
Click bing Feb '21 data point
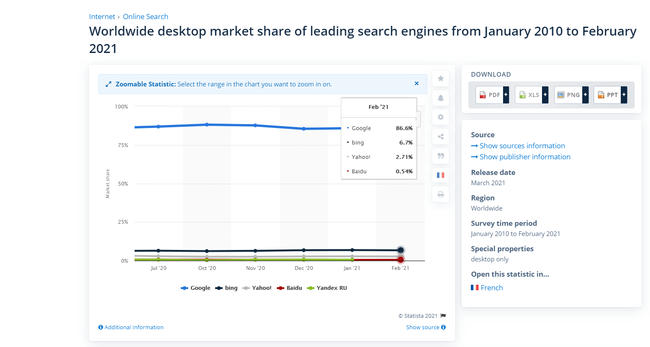pyautogui.click(x=401, y=250)
